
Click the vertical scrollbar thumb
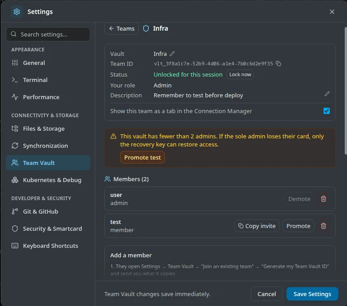pos(346,91)
